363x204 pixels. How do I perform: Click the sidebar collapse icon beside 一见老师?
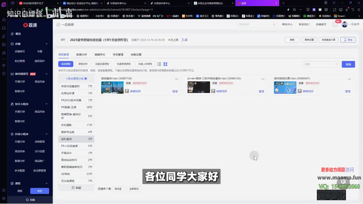(x=58, y=25)
